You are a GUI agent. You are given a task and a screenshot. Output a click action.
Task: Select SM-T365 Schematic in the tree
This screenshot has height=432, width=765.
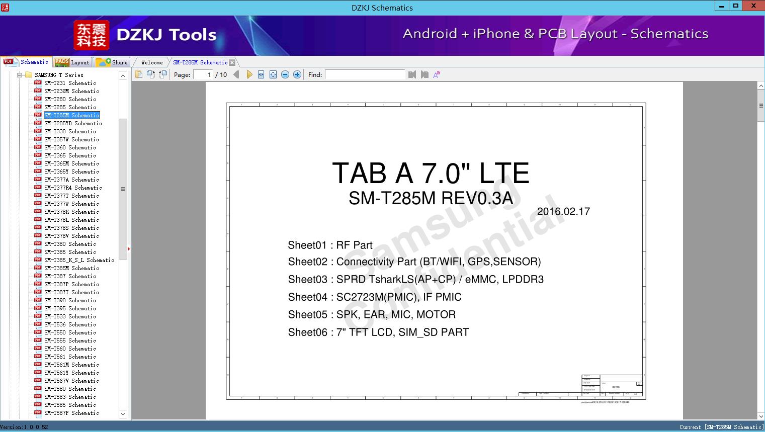70,155
